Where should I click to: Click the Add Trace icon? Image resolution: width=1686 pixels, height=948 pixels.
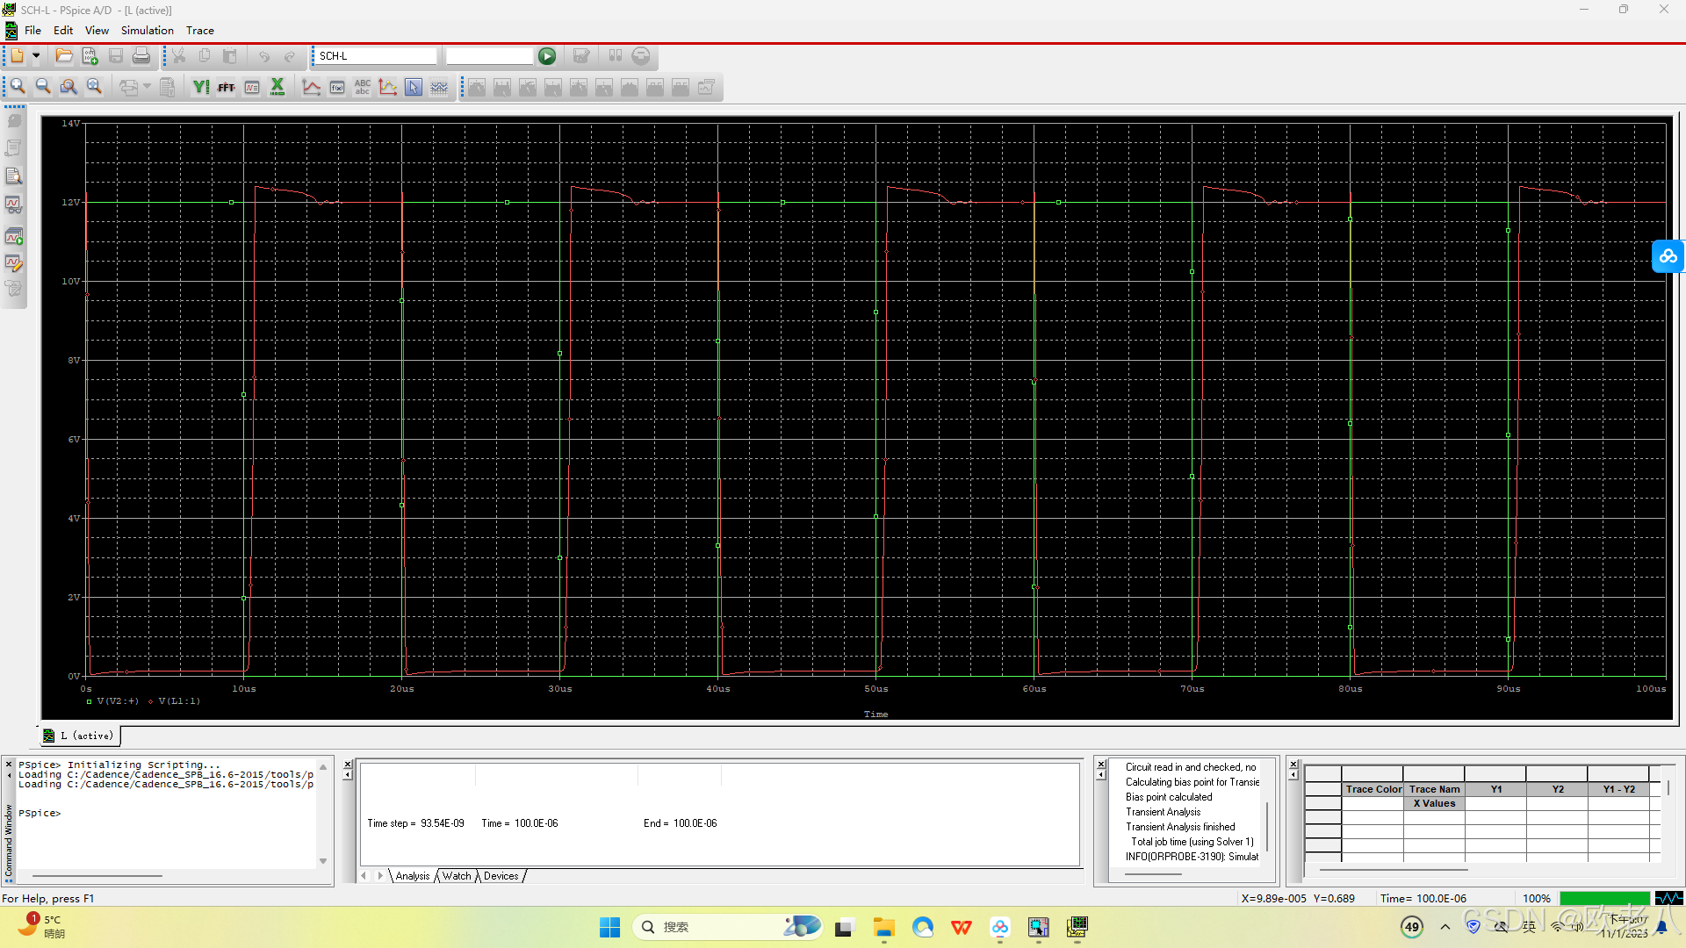311,87
